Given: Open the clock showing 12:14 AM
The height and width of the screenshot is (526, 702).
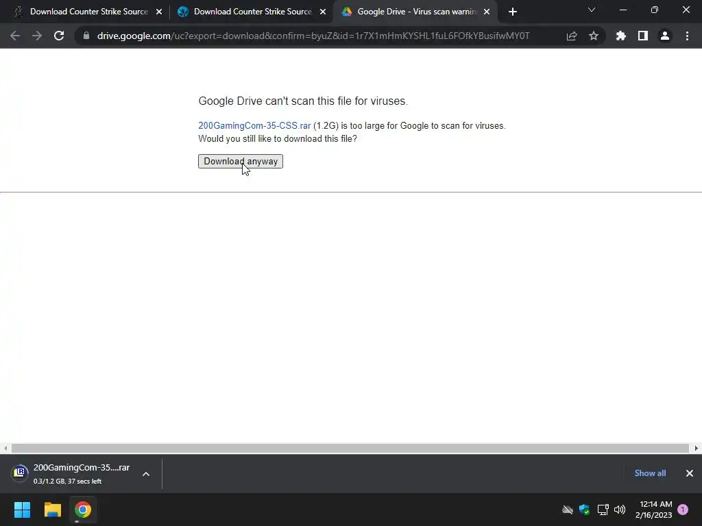Looking at the screenshot, I should pyautogui.click(x=653, y=510).
